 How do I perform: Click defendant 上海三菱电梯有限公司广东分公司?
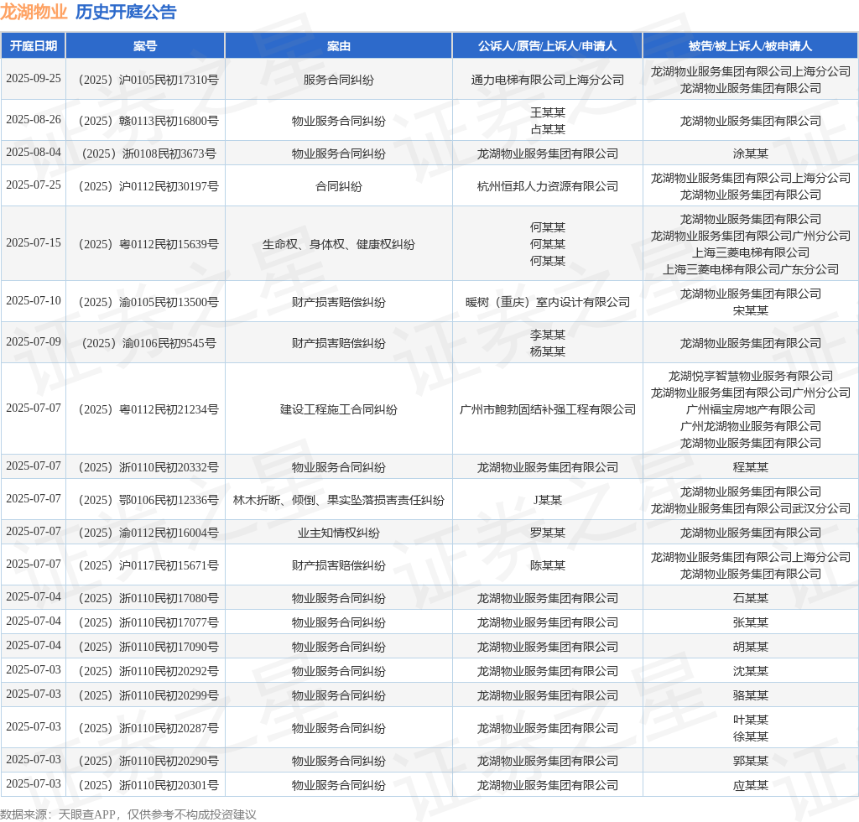pyautogui.click(x=751, y=269)
